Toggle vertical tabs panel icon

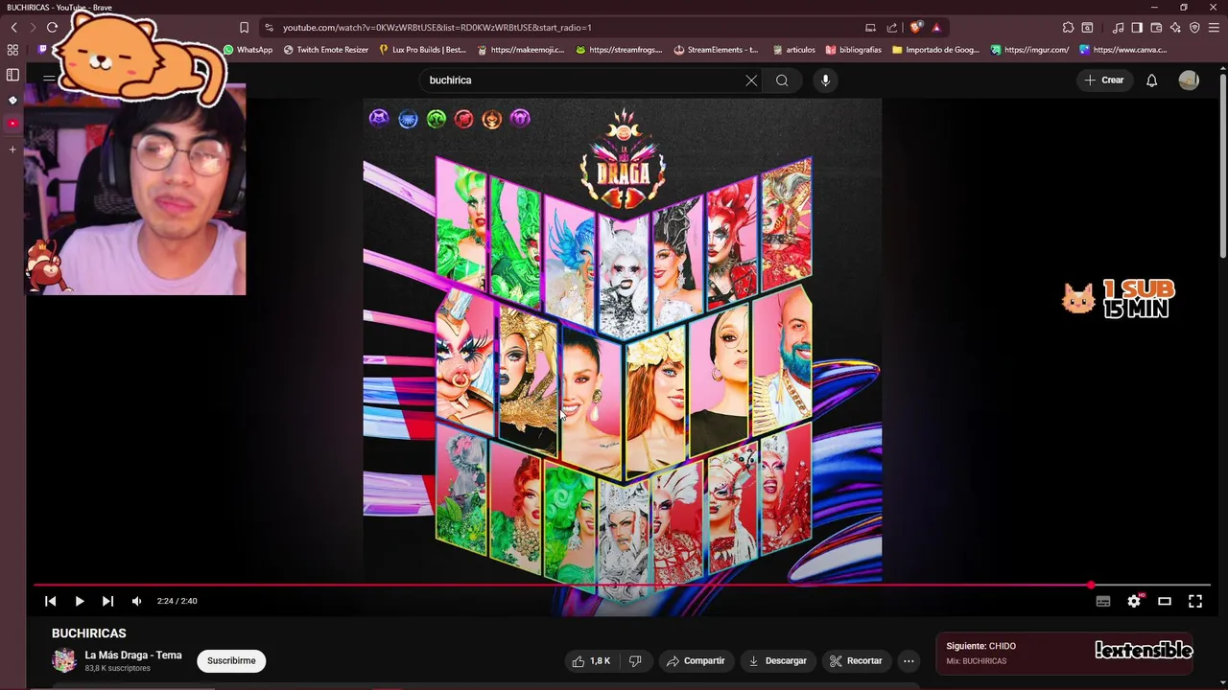point(12,75)
